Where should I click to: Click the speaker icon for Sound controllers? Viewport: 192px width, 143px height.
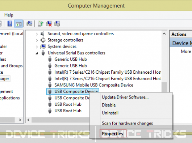pos(42,34)
